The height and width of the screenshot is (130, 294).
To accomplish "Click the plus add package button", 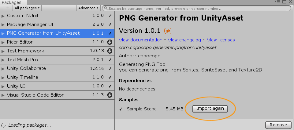I will tap(8, 8).
